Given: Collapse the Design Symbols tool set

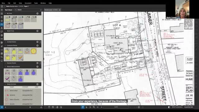Looking at the screenshot, I should click(5, 84).
